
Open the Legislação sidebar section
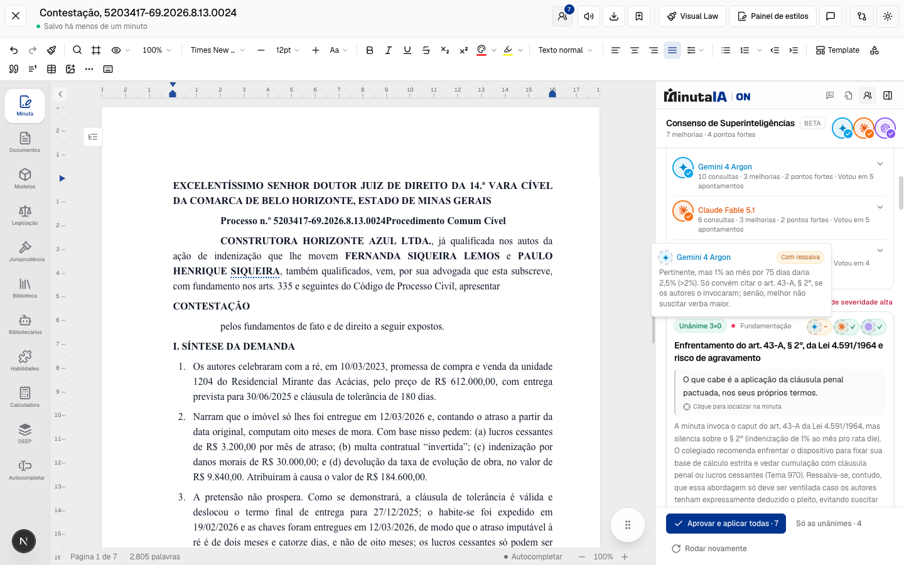coord(25,215)
